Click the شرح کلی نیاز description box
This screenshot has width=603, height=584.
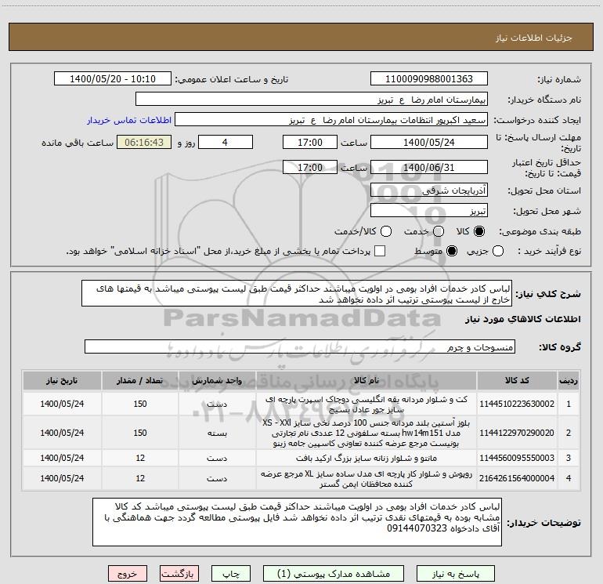pos(297,294)
